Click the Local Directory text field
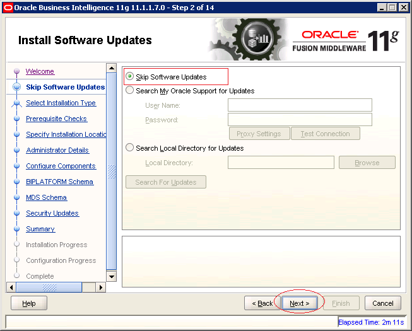Viewport: 412px width, 331px height. (281, 163)
